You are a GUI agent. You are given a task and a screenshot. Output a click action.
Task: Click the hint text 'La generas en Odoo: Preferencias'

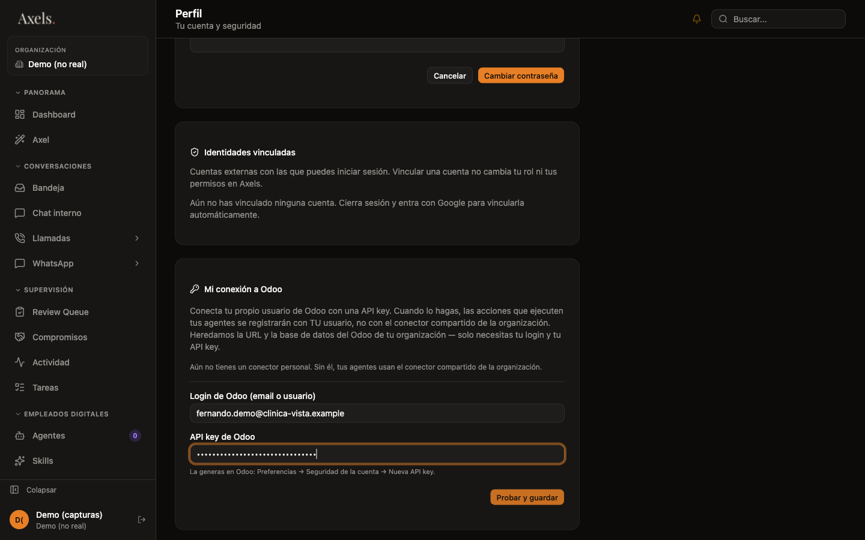pyautogui.click(x=312, y=472)
